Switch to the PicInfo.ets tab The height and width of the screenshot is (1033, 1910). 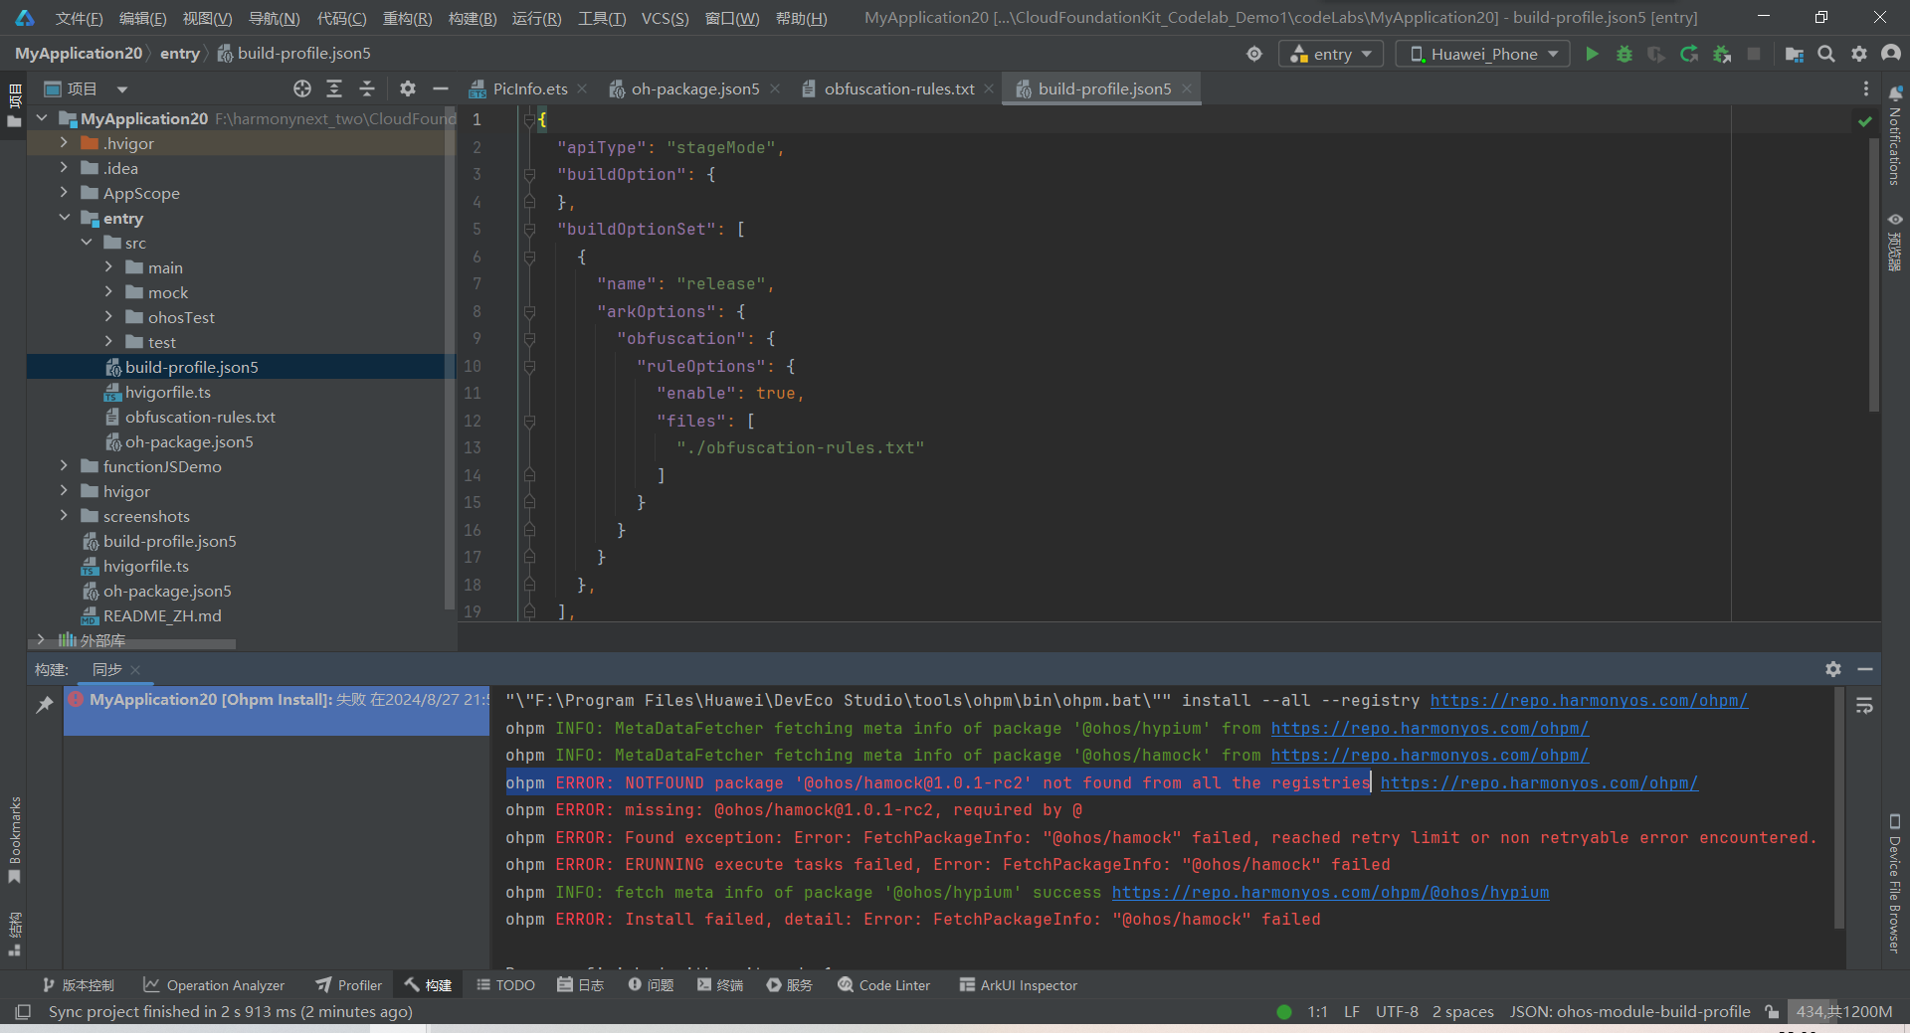[529, 88]
